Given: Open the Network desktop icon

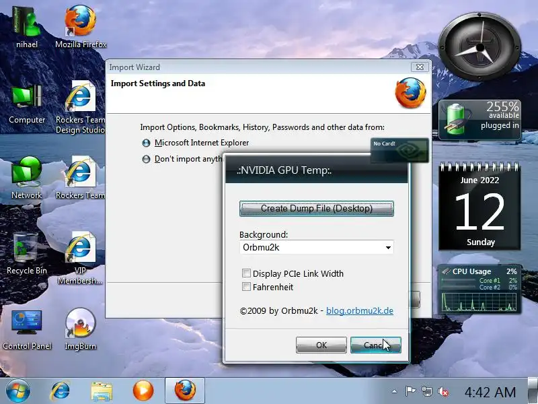Looking at the screenshot, I should [26, 178].
